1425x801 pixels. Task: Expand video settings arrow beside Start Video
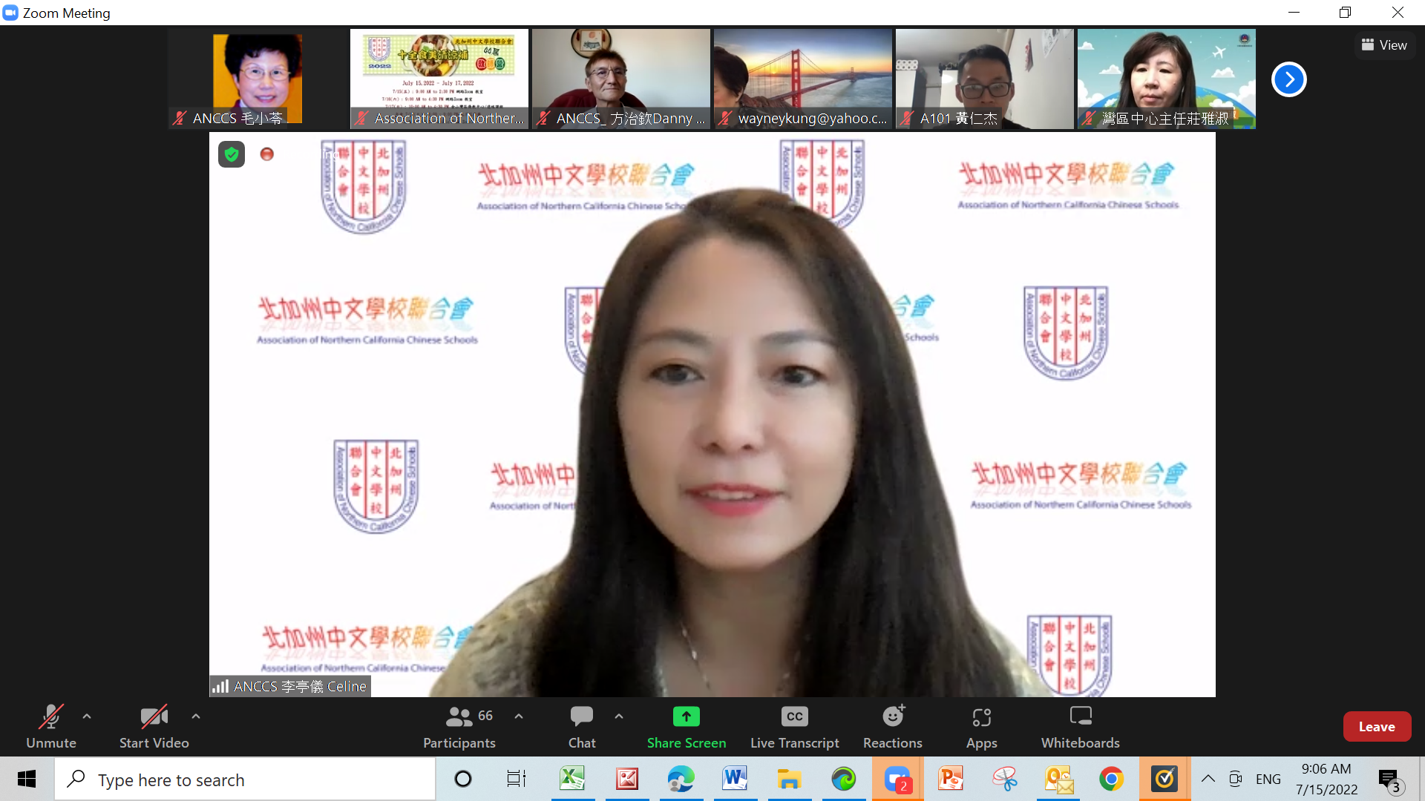196,716
